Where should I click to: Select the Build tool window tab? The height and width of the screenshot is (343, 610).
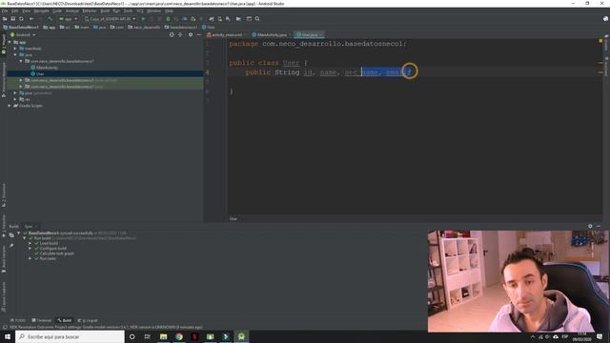click(x=65, y=320)
